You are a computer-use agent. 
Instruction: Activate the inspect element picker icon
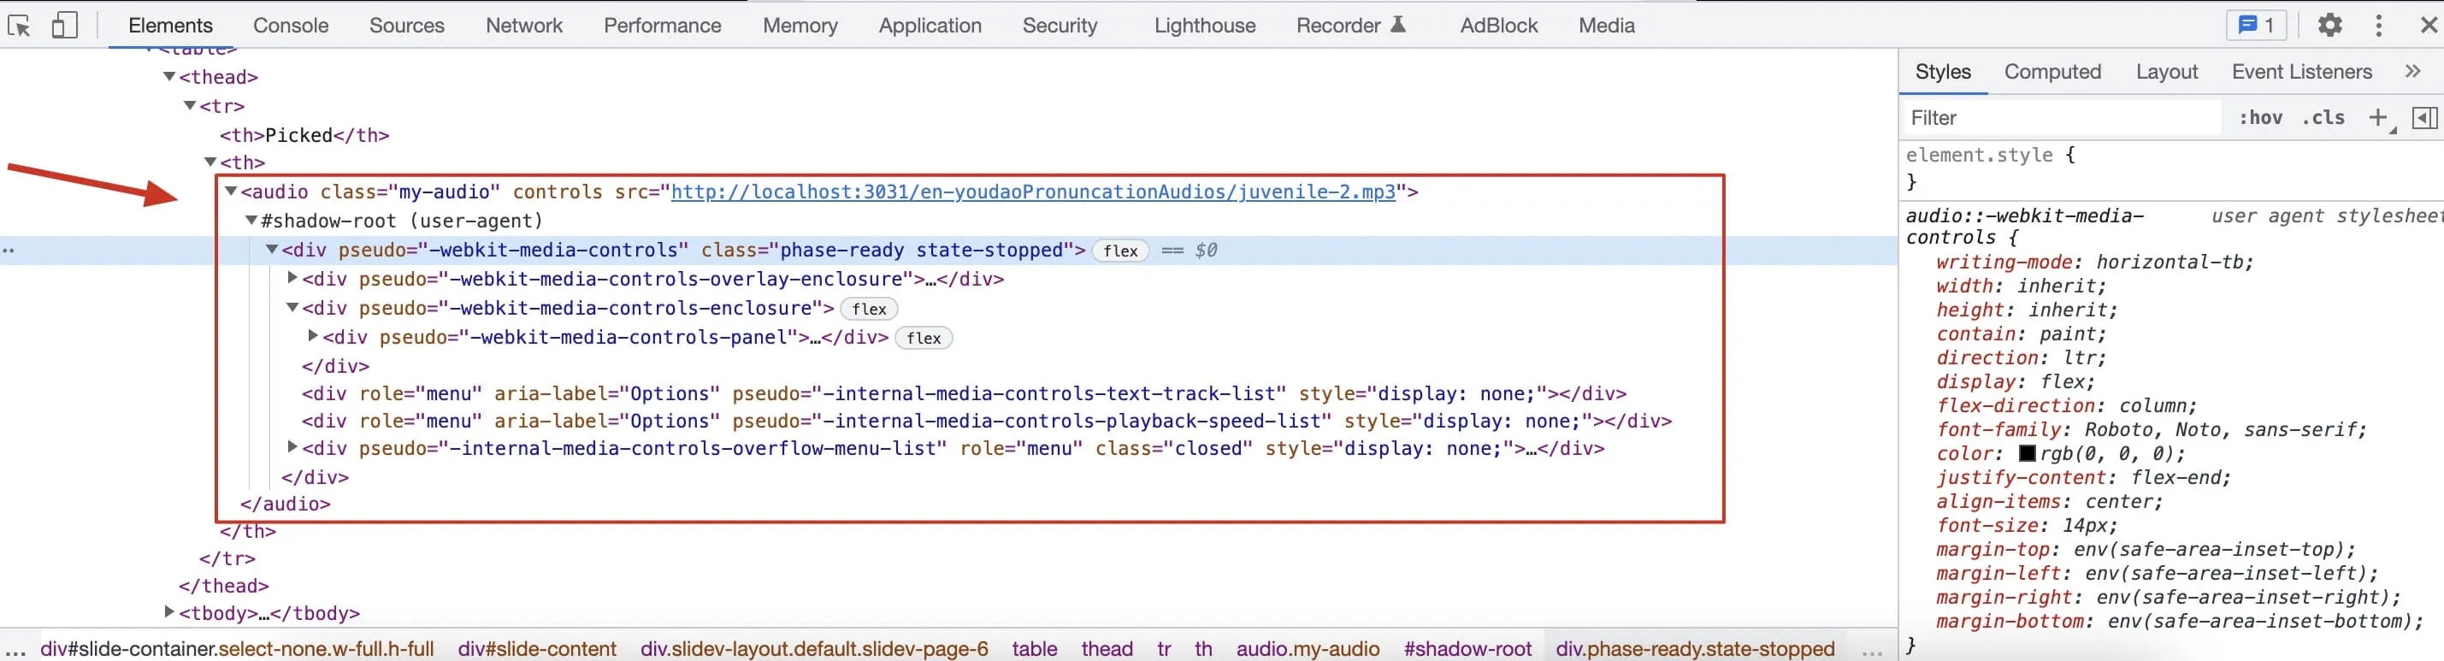[x=19, y=26]
